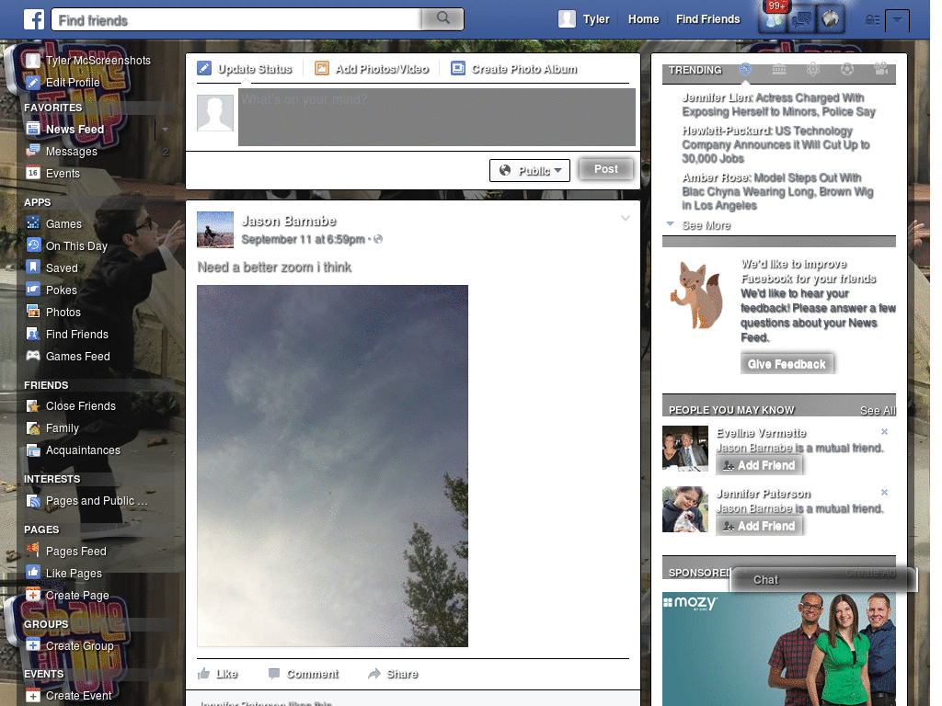Screen dimensions: 942x706
Task: Open Hewlett-Packard trending story
Action: pos(775,144)
